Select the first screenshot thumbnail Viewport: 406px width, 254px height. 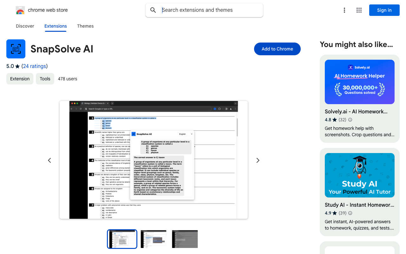click(122, 239)
